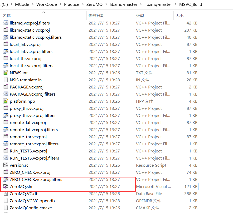
Task: Click the ZeroMQConfig.cmake file icon
Action: (x=6, y=208)
